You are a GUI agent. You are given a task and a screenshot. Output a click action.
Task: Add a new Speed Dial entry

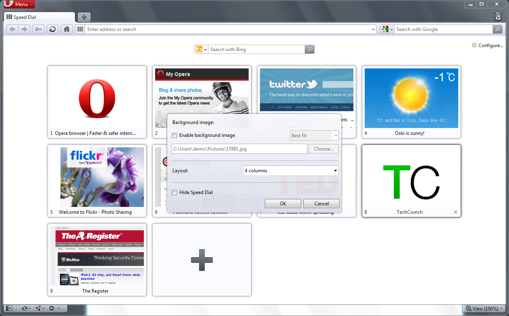pyautogui.click(x=202, y=260)
